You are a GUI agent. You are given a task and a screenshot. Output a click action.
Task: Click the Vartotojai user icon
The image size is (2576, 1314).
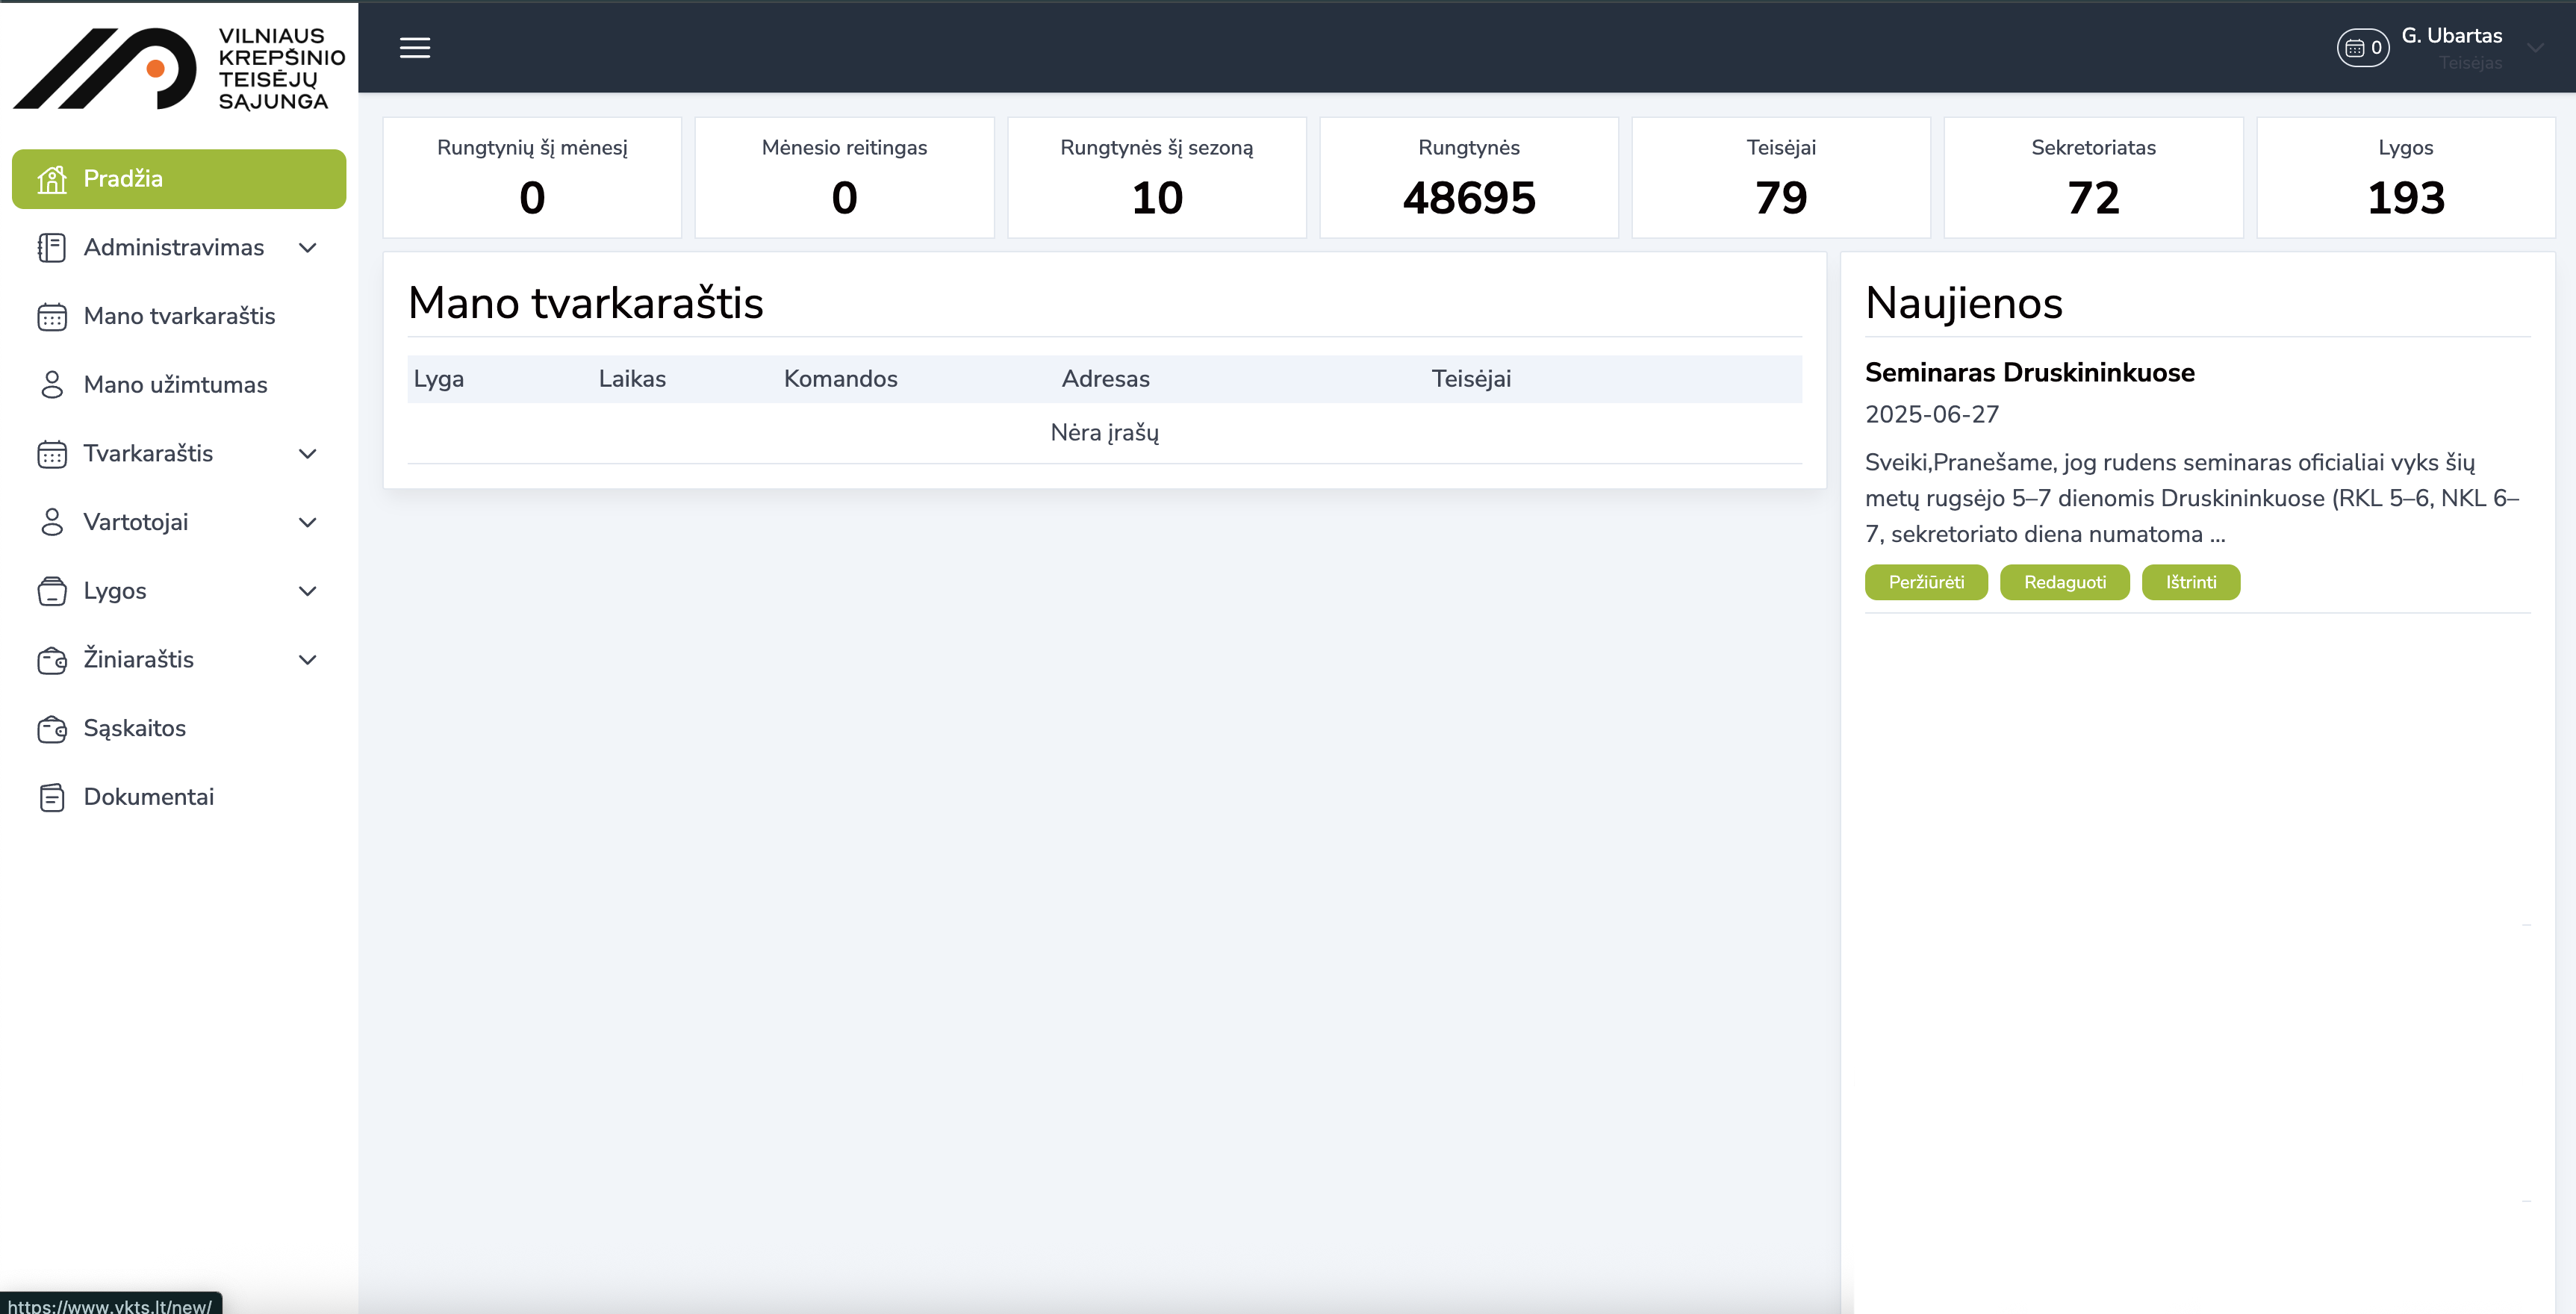(x=52, y=522)
